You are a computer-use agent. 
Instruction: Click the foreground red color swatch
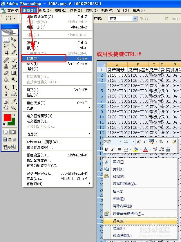(8, 118)
